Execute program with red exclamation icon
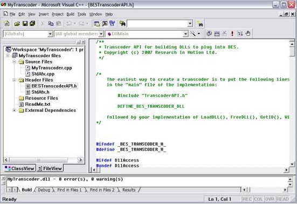The width and height of the screenshot is (297, 204). coord(232,34)
